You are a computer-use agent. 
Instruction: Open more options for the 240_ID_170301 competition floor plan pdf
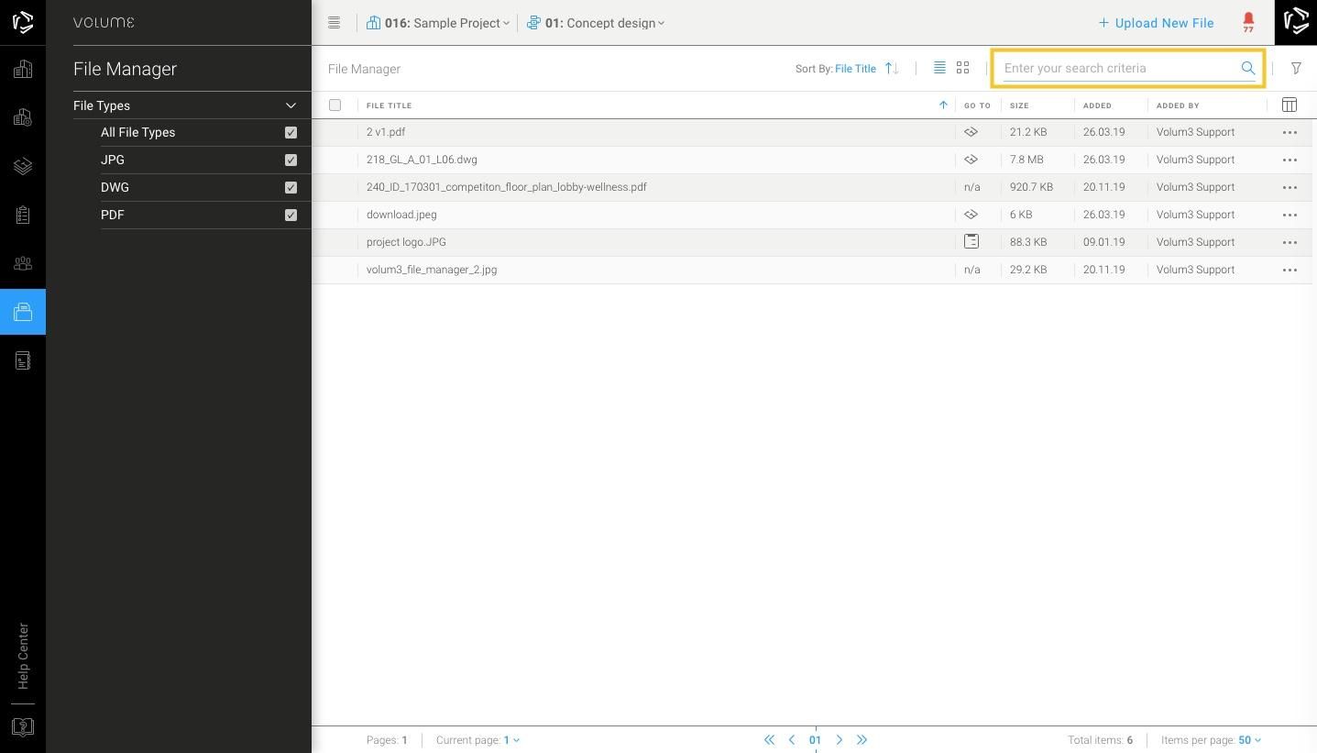1290,188
